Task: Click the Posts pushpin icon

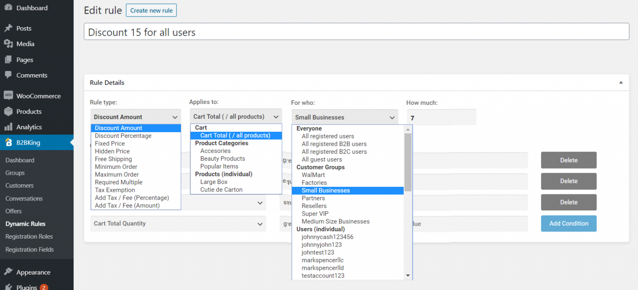Action: click(8, 28)
